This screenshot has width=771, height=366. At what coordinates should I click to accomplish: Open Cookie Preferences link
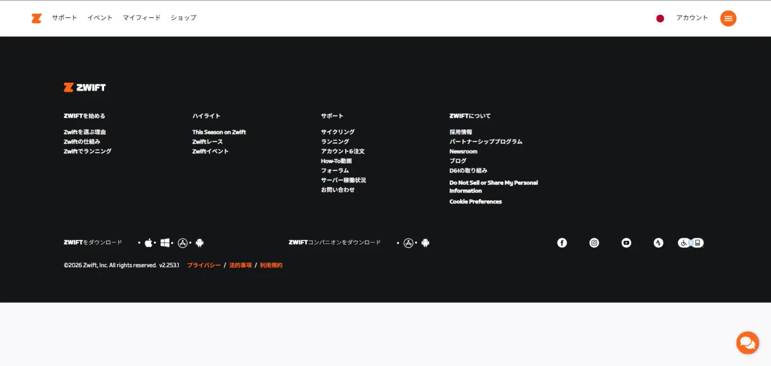(475, 202)
